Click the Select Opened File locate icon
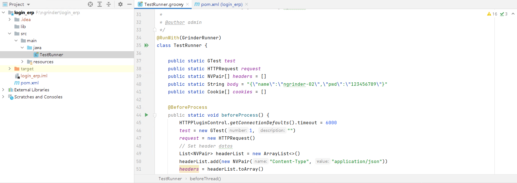 tap(90, 4)
